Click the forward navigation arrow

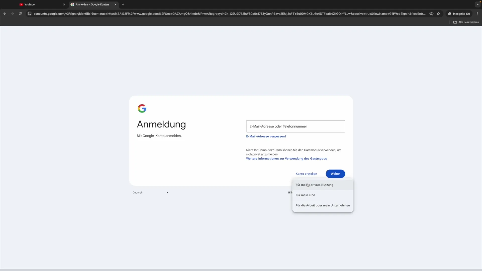click(x=12, y=14)
